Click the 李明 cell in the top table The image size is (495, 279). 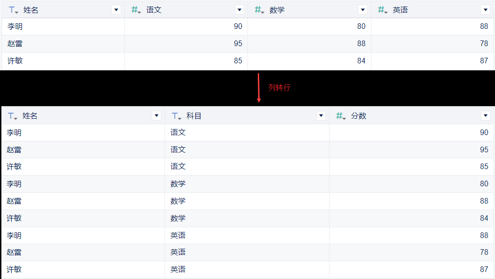pos(15,27)
